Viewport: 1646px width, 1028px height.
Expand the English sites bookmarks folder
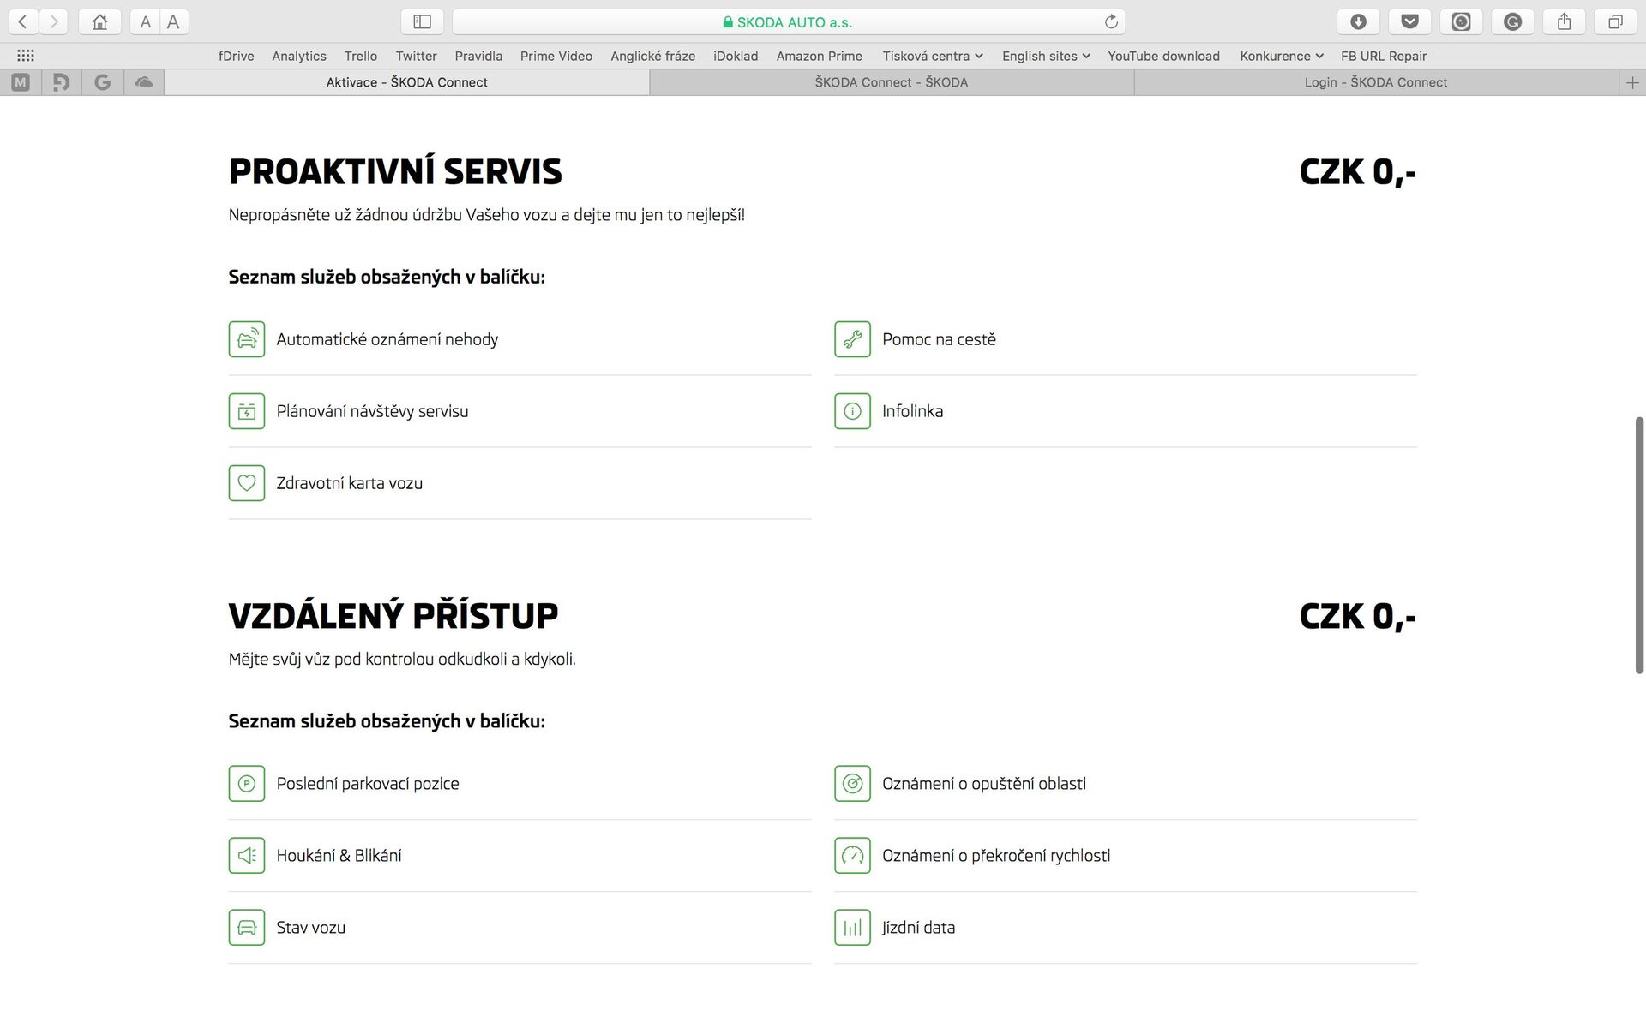click(x=1045, y=57)
